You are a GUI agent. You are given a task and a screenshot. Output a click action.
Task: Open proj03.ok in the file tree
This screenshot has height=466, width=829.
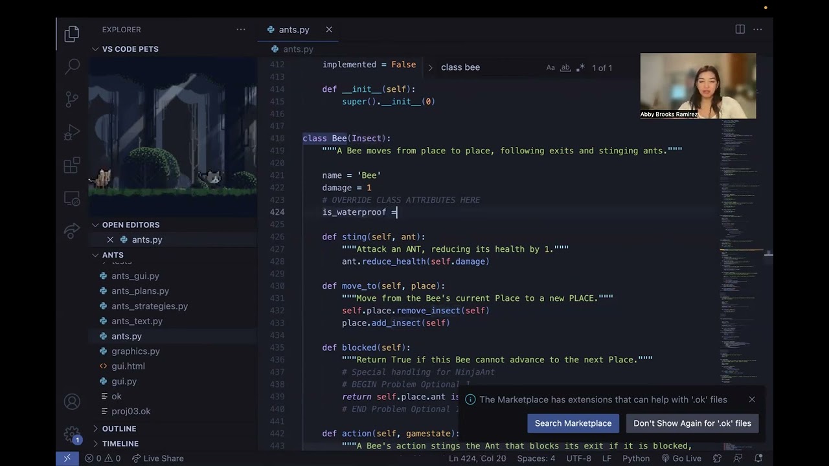[131, 411]
